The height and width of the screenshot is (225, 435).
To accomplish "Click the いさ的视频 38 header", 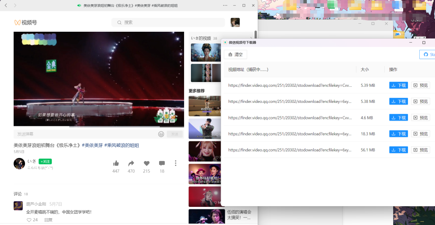I will tap(204, 38).
